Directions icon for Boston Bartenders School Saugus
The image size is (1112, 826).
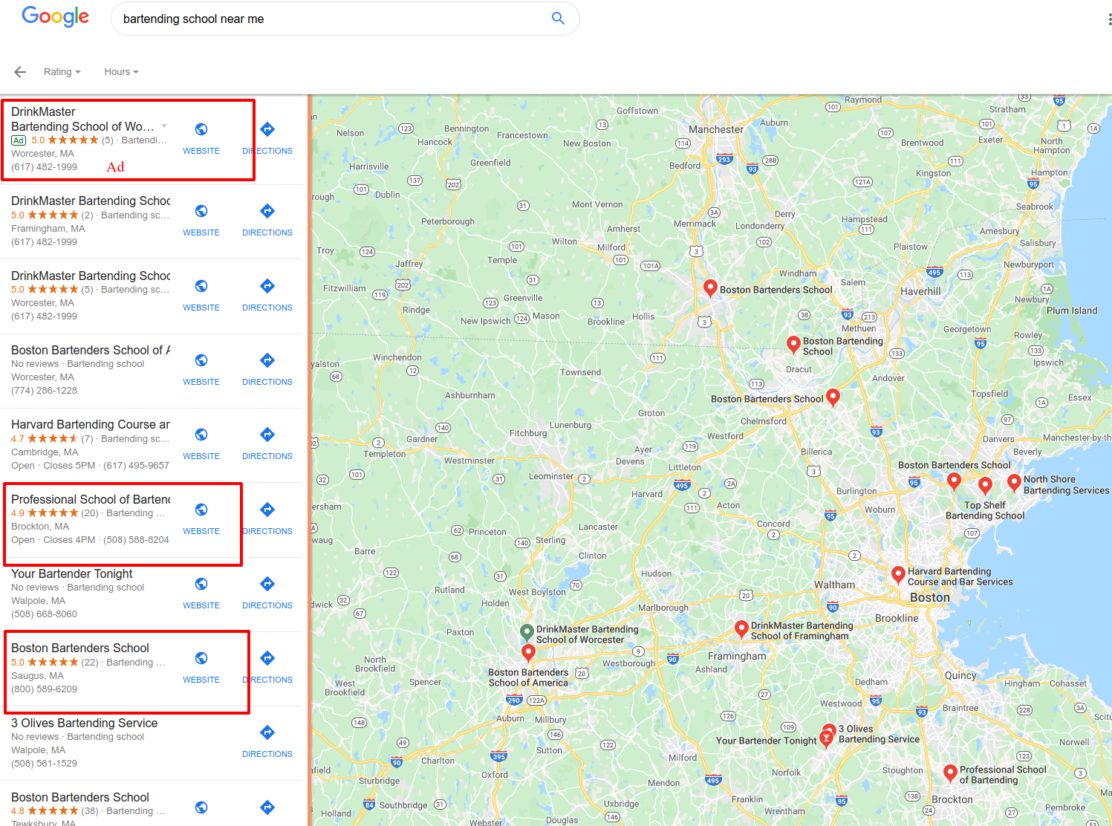[x=267, y=658]
